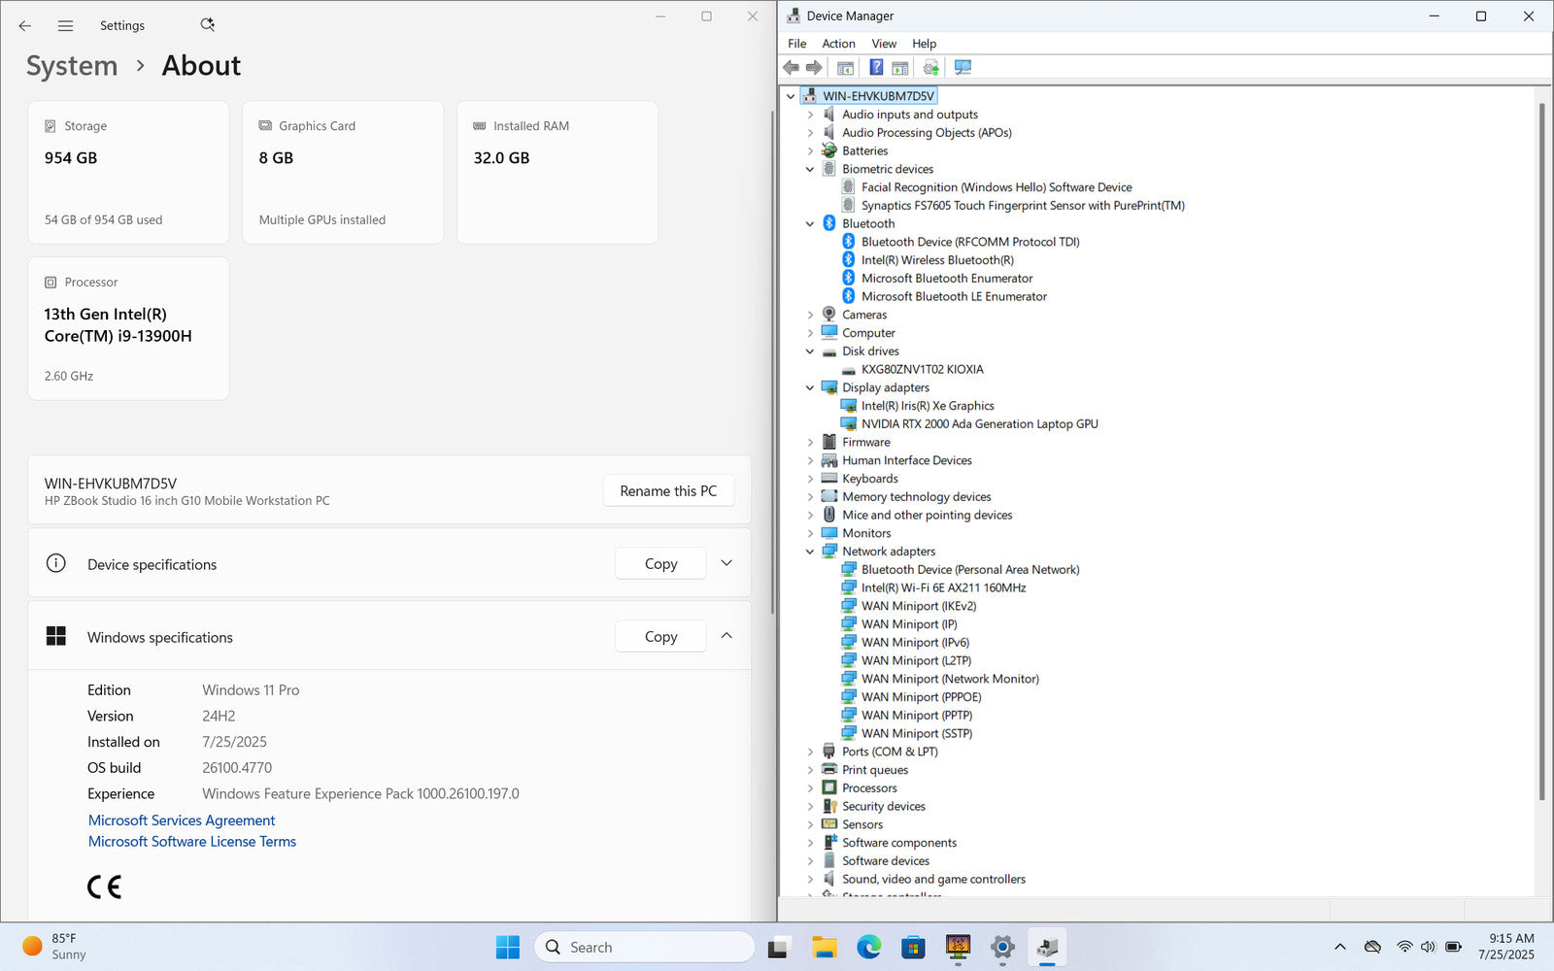Select the NVIDIA RTX 2000 Ada GPU device
The width and height of the screenshot is (1554, 971).
click(x=979, y=424)
